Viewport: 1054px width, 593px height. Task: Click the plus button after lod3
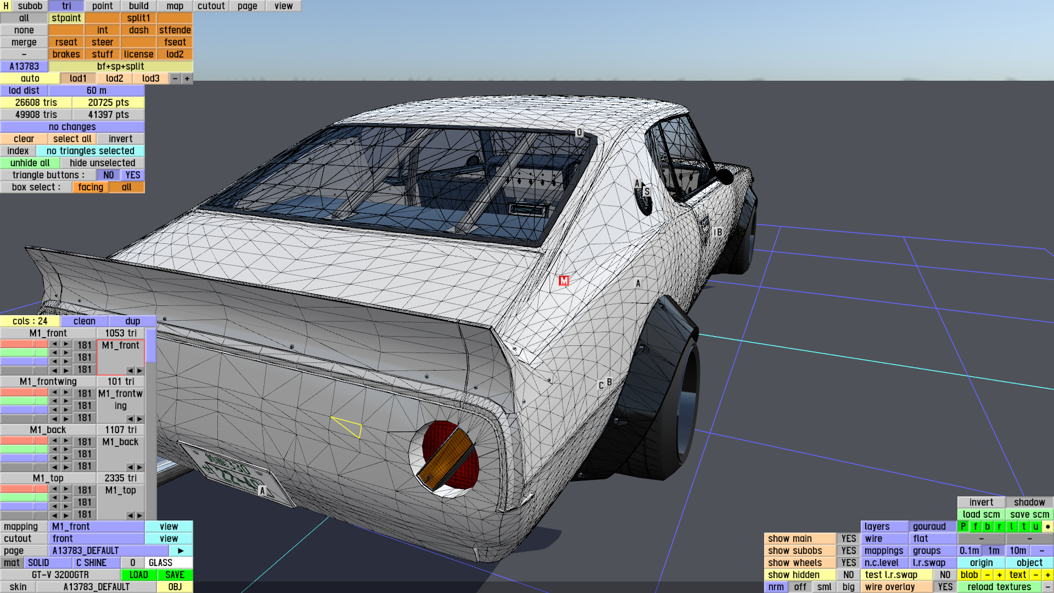coord(187,78)
